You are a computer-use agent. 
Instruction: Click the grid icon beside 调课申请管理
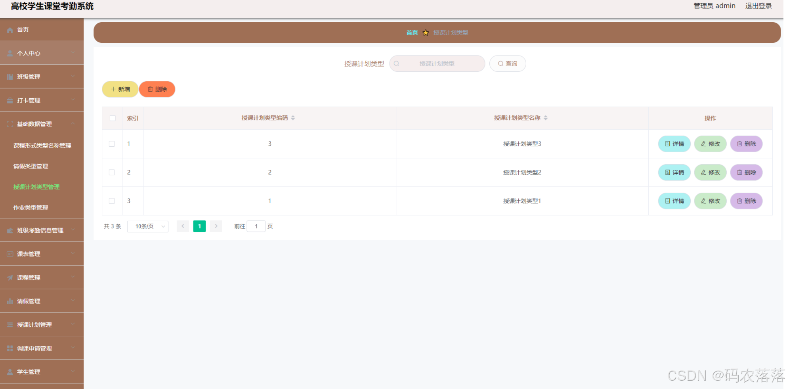10,349
